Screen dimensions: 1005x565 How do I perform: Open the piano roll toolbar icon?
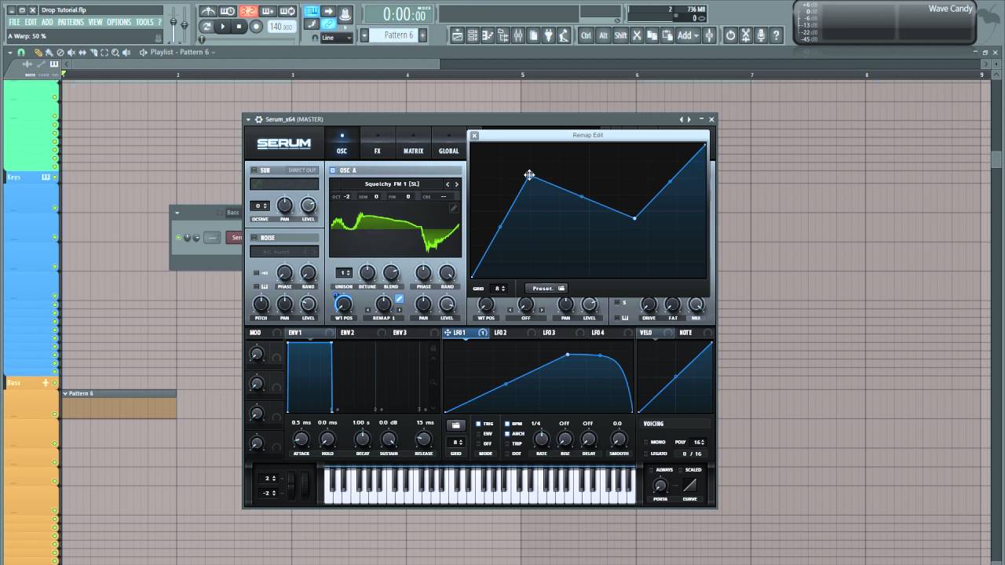pyautogui.click(x=487, y=35)
